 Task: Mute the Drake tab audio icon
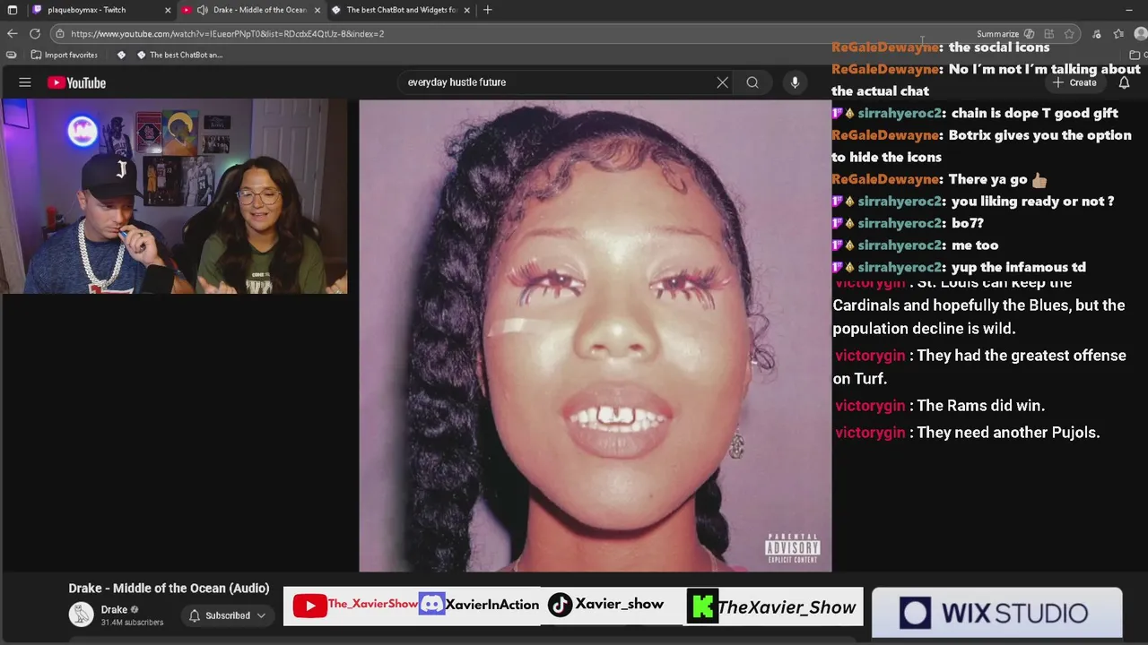[203, 10]
